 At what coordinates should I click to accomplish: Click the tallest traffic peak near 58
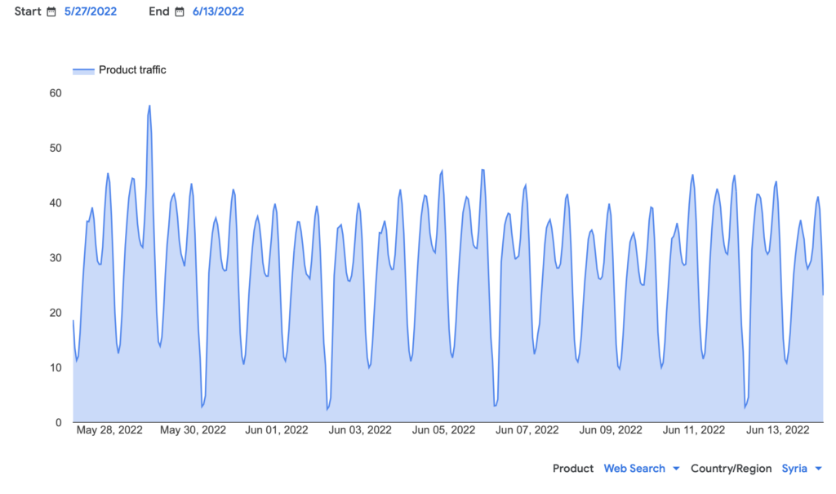point(149,106)
